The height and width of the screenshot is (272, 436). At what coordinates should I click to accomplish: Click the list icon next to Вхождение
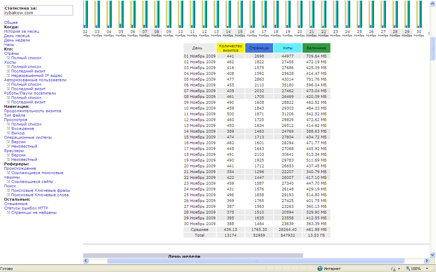tap(9, 129)
